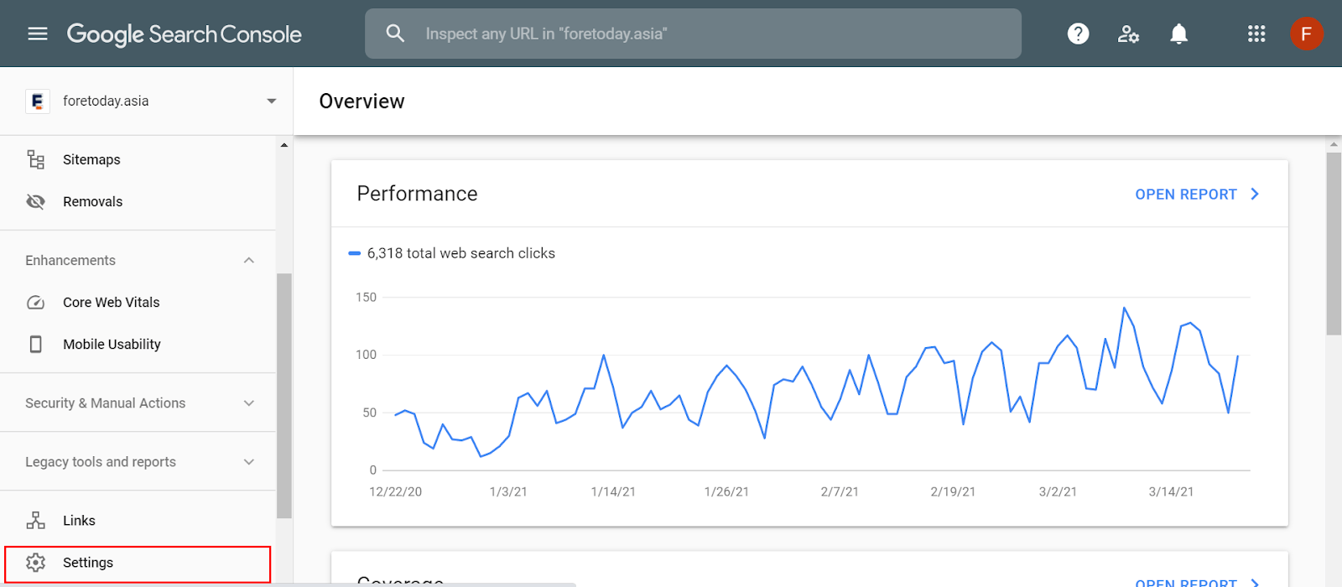Image resolution: width=1342 pixels, height=587 pixels.
Task: Open the Google apps grid icon
Action: click(1256, 34)
